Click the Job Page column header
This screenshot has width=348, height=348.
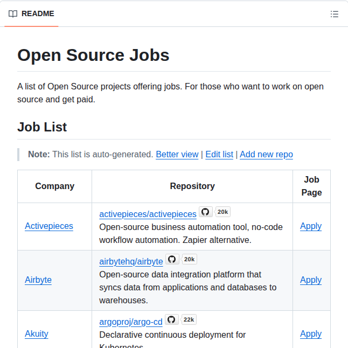pyautogui.click(x=311, y=186)
